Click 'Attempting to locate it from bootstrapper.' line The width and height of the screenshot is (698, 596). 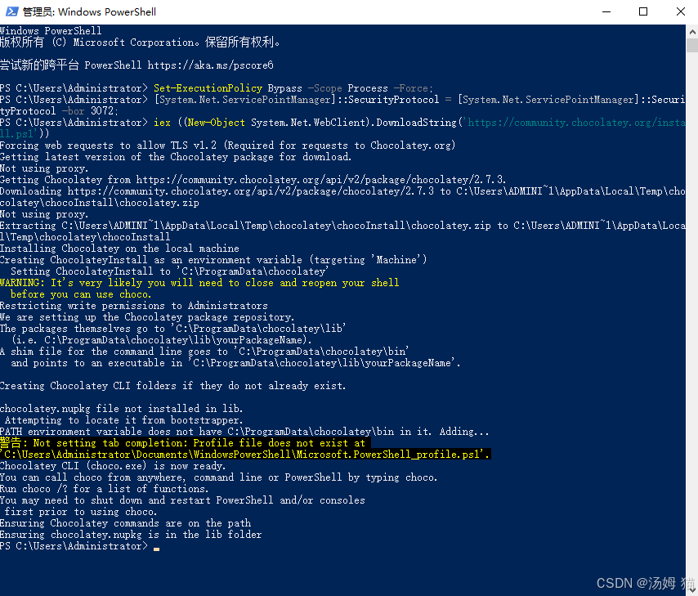click(123, 420)
